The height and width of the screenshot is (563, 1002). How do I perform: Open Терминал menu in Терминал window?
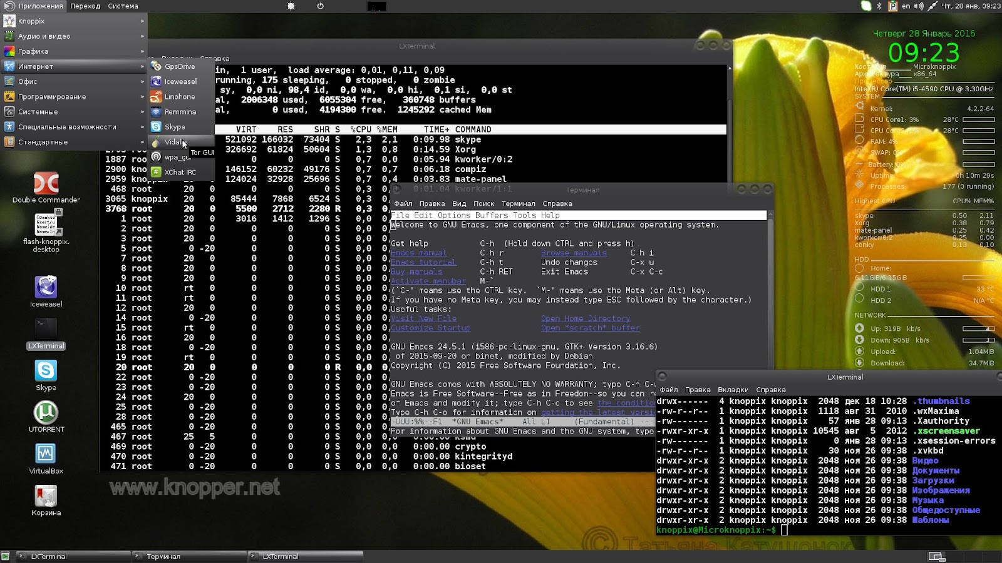point(519,203)
